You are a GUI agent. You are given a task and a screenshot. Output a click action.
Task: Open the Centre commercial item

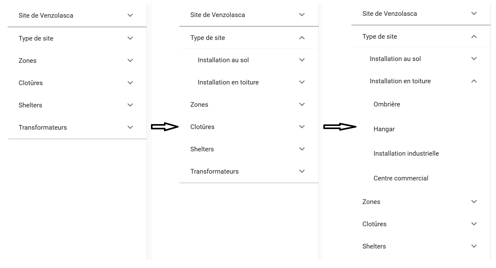[x=401, y=178]
